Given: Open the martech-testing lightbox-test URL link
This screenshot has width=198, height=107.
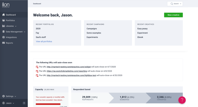Looking at the screenshot, I should pos(71,75).
